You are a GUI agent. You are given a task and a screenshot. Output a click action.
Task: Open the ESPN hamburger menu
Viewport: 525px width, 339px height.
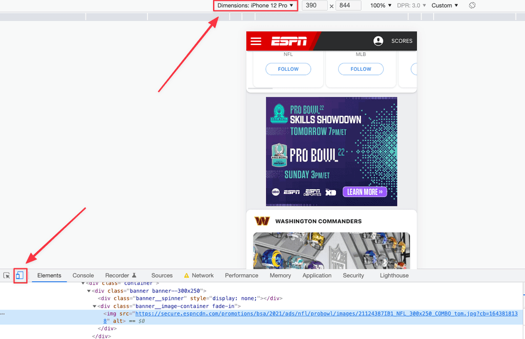pos(256,41)
